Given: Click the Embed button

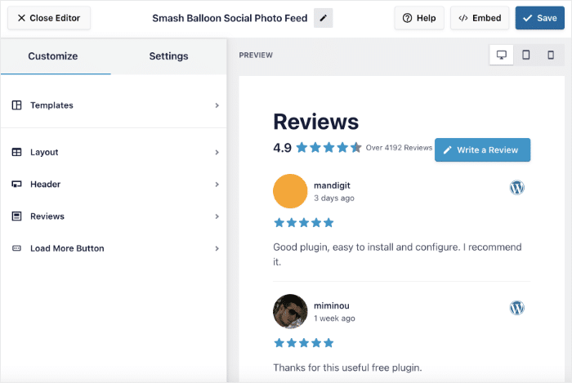Looking at the screenshot, I should [x=480, y=18].
